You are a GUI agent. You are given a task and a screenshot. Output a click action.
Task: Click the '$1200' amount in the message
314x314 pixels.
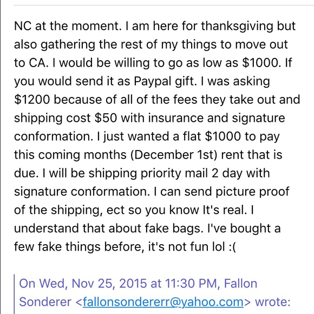point(32,100)
